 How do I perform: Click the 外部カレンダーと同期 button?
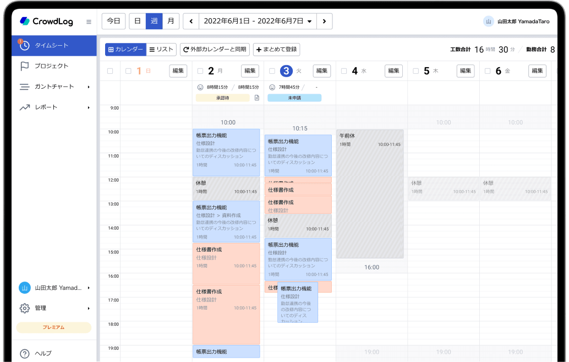[215, 50]
